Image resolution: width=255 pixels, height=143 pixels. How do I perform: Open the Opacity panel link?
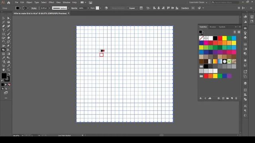point(74,8)
